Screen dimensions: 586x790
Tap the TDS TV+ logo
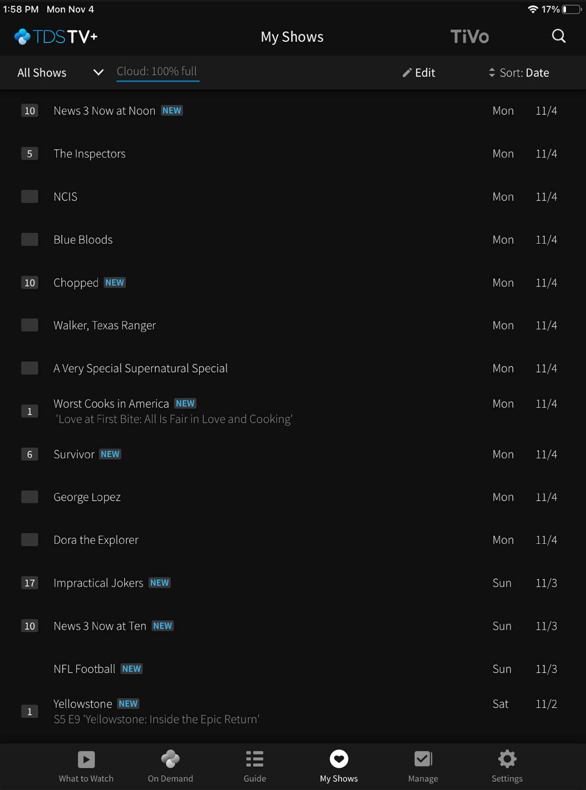[x=55, y=37]
